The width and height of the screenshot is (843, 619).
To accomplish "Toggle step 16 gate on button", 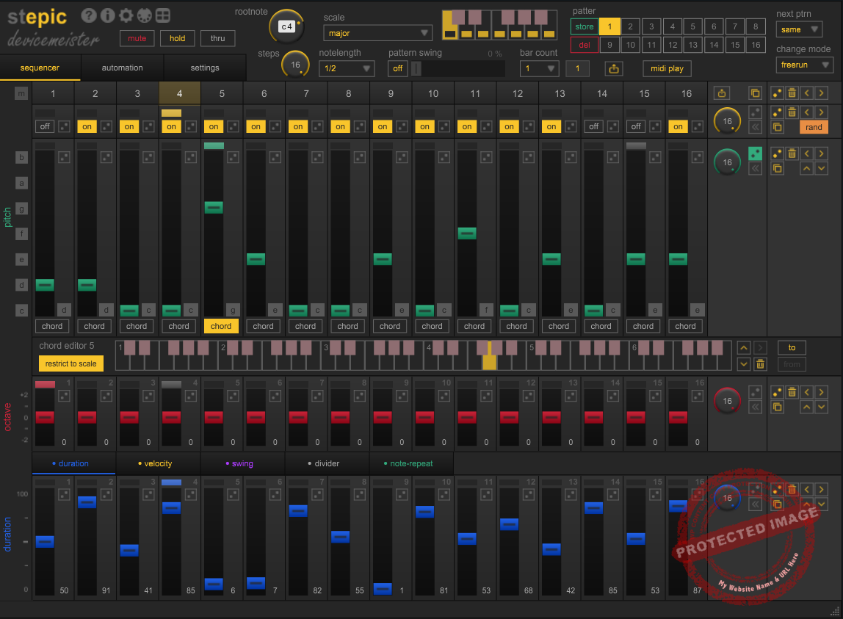I will coord(678,126).
